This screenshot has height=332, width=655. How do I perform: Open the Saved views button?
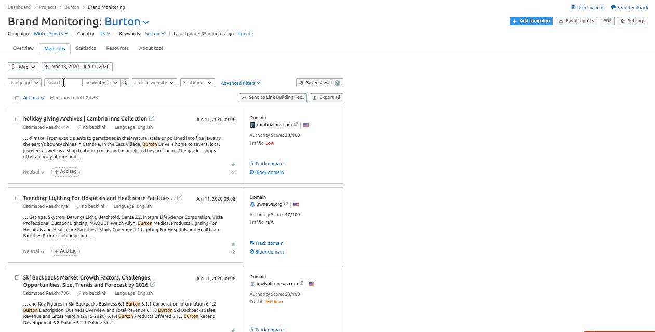point(319,83)
